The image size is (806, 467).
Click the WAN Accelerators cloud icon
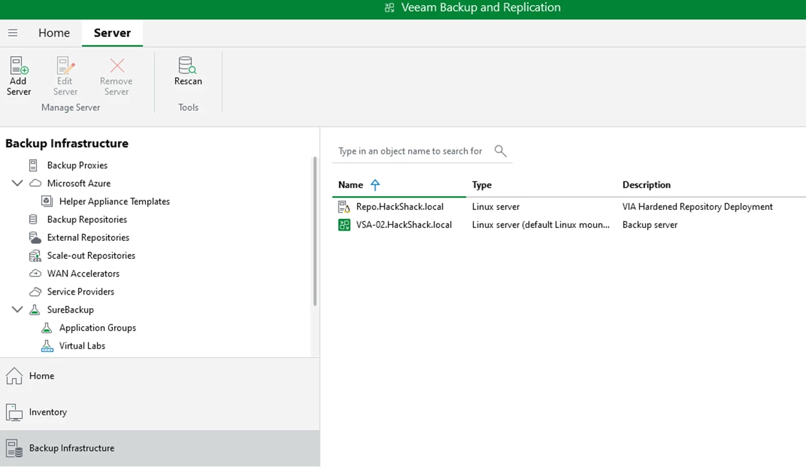click(x=35, y=274)
